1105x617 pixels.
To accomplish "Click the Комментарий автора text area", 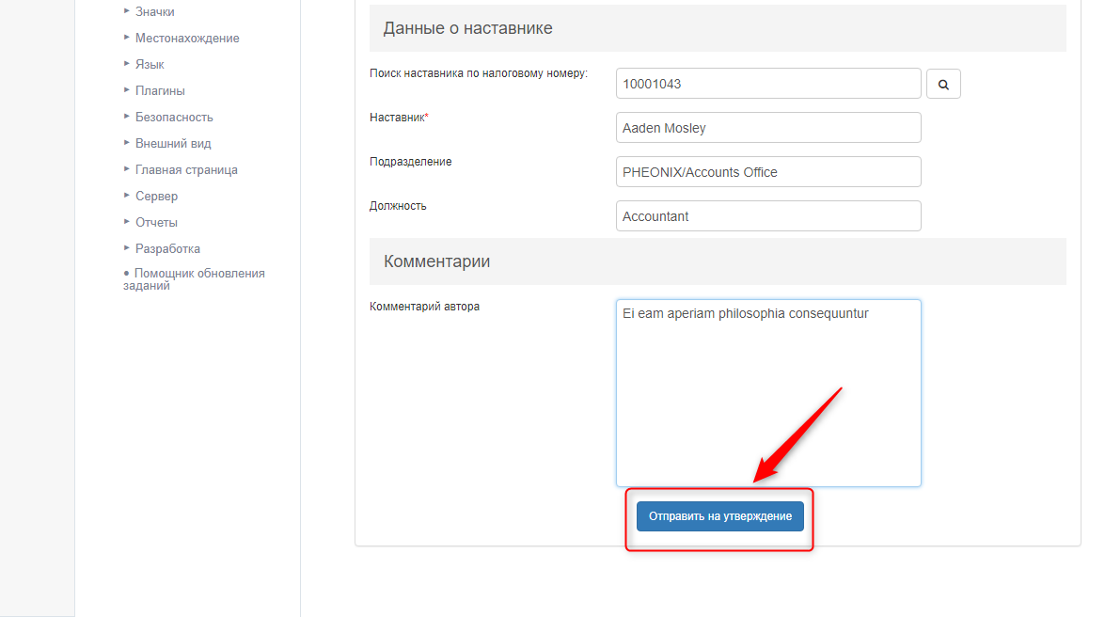I will point(768,393).
